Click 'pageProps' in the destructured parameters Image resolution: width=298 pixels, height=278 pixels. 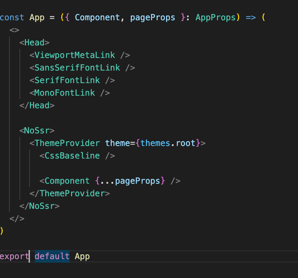(152, 17)
